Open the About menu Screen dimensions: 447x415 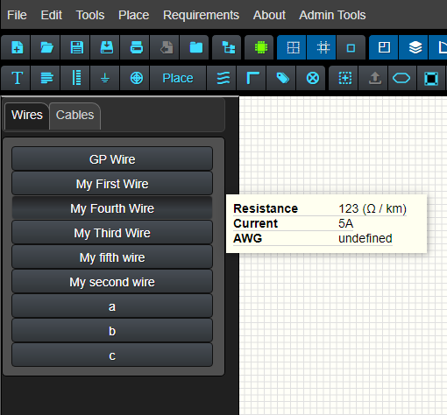click(x=269, y=15)
